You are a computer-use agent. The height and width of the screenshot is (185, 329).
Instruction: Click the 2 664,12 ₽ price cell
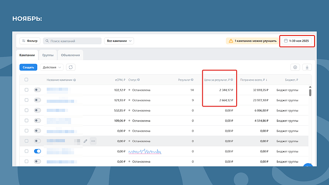pyautogui.click(x=226, y=100)
